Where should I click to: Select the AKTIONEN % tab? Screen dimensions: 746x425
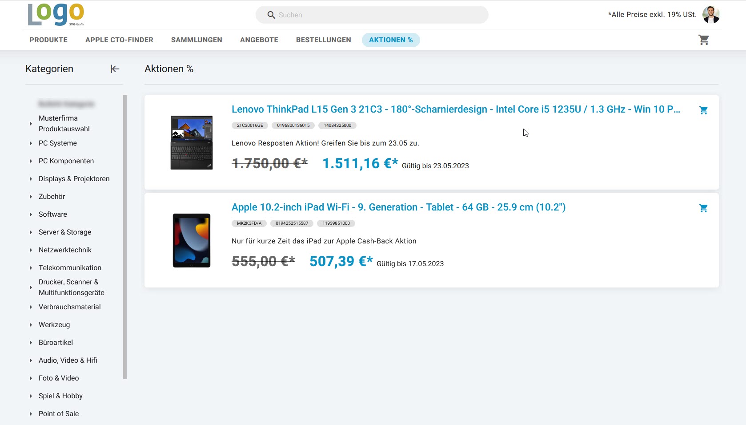[391, 40]
